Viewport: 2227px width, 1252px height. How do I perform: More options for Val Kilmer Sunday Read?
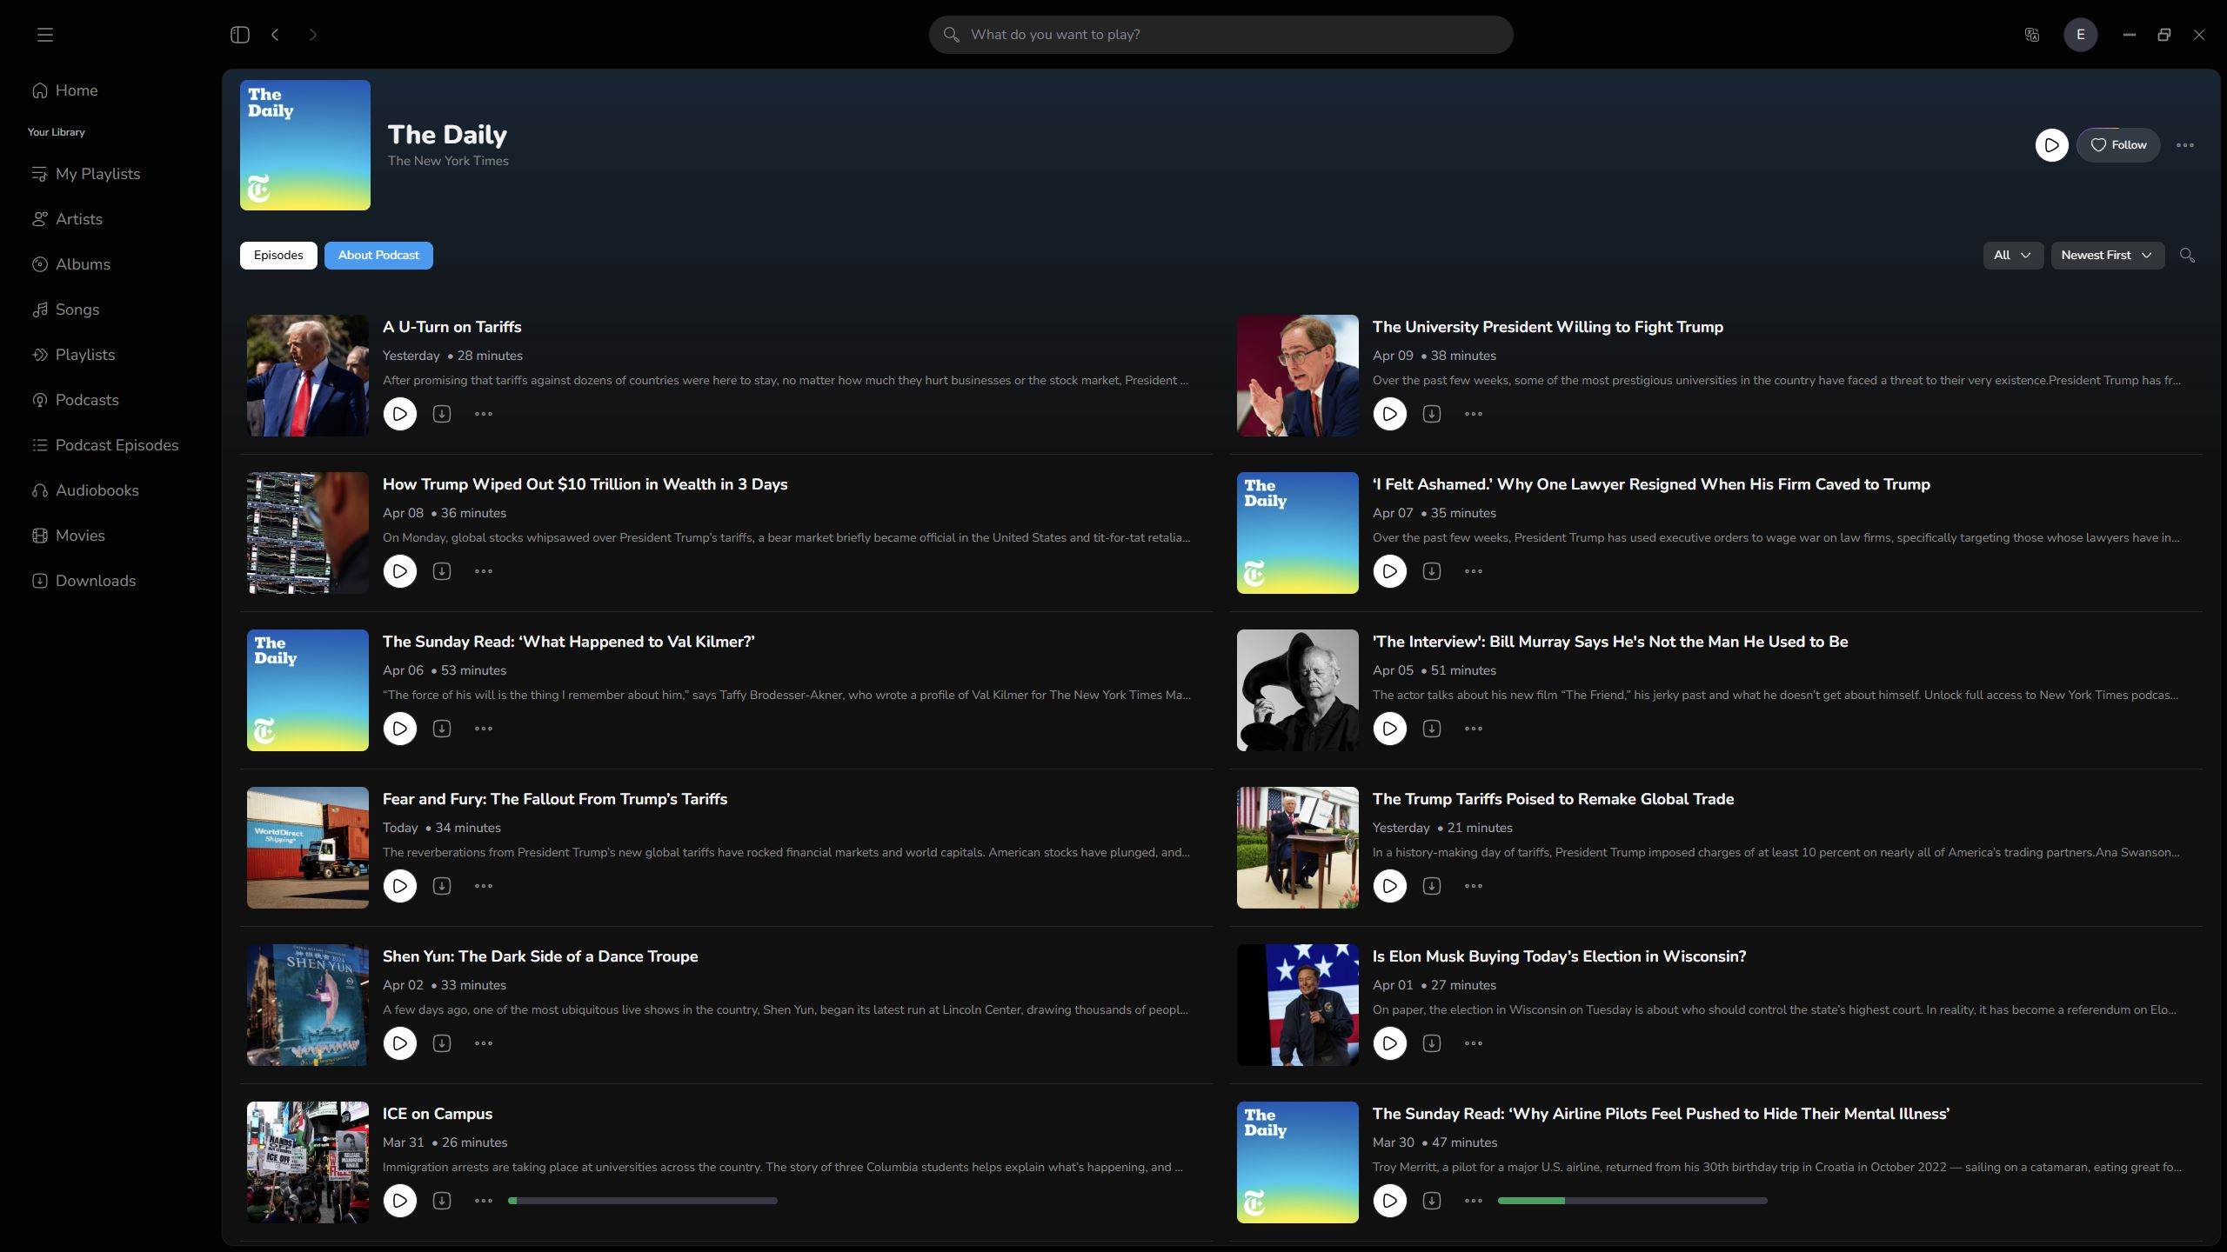484,729
